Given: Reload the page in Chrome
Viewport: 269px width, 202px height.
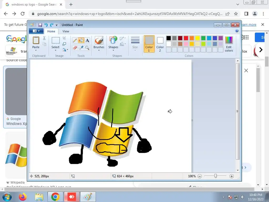Looking at the screenshot, I should click(23, 14).
